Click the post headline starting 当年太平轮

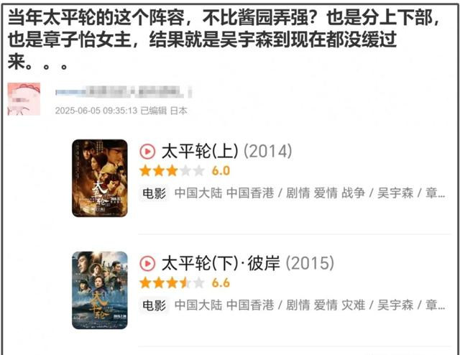[224, 40]
